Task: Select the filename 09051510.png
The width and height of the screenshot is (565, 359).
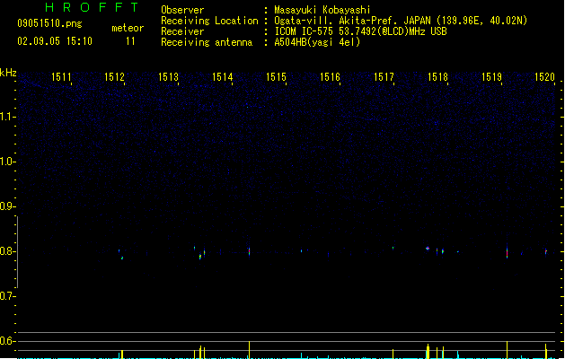Action: (49, 23)
